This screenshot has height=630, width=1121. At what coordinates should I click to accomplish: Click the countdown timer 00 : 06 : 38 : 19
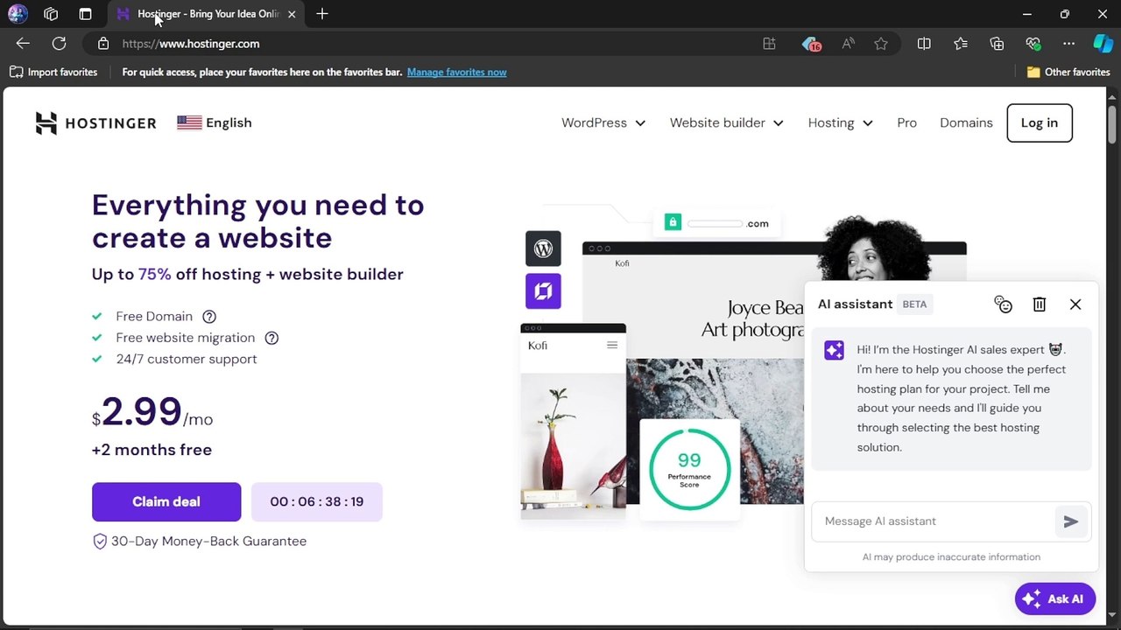[317, 501]
